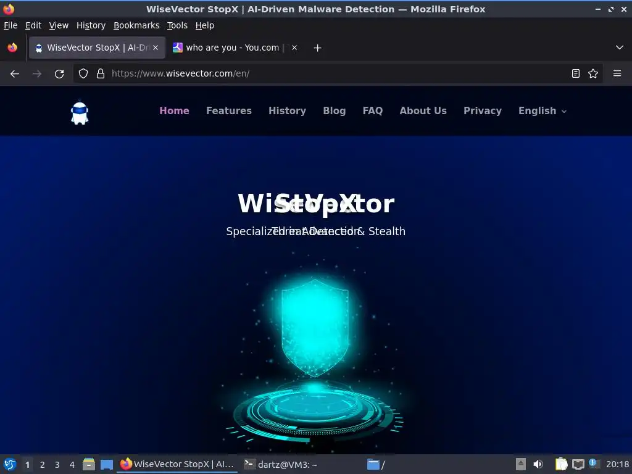Open Firefox View pinned icon
The width and height of the screenshot is (632, 474).
point(12,48)
